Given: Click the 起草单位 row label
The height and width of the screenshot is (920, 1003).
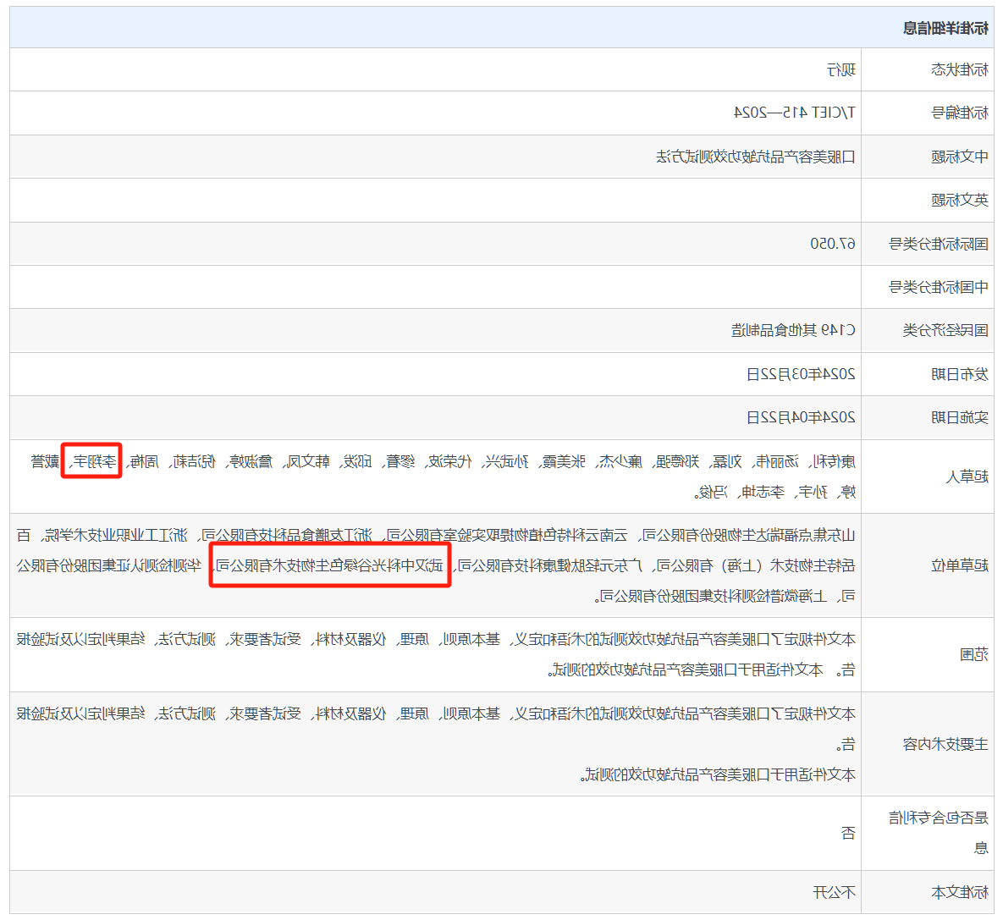Looking at the screenshot, I should point(960,565).
